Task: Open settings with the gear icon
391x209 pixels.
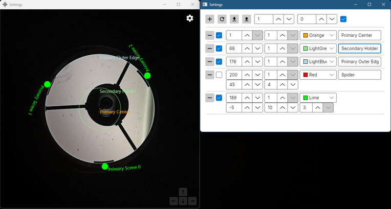Action: 190,18
